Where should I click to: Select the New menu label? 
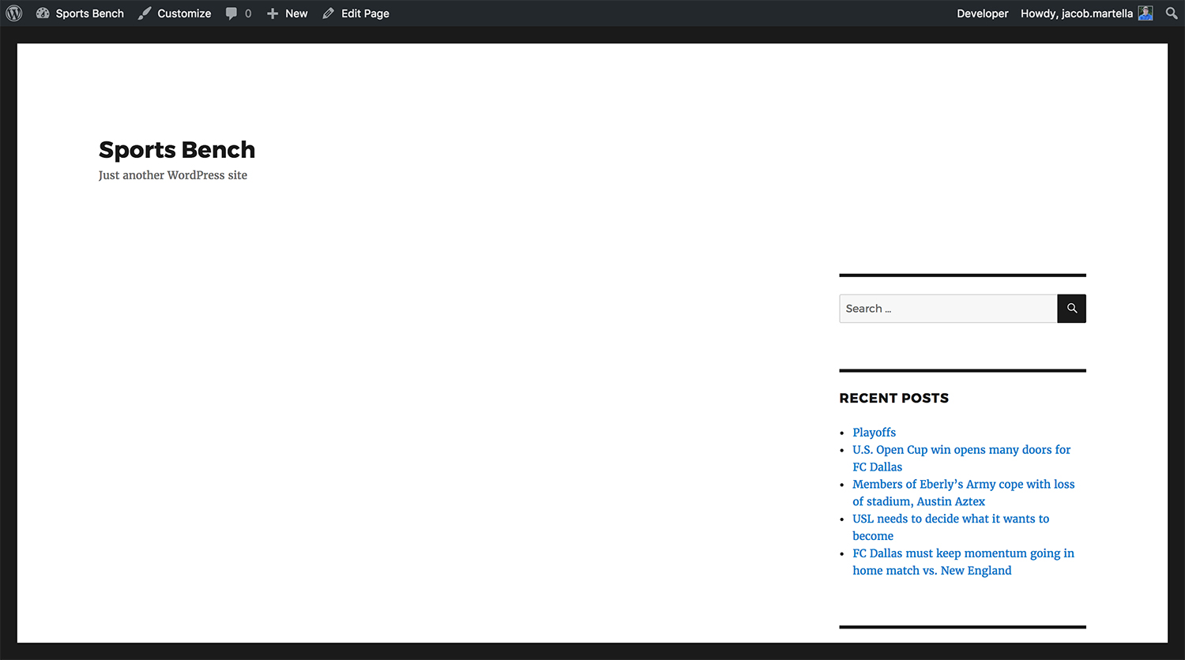click(296, 13)
